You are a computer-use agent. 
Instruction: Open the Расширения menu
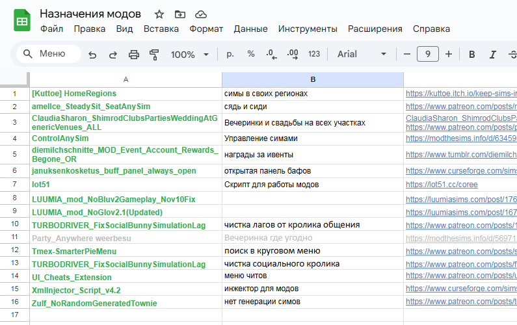tap(375, 29)
